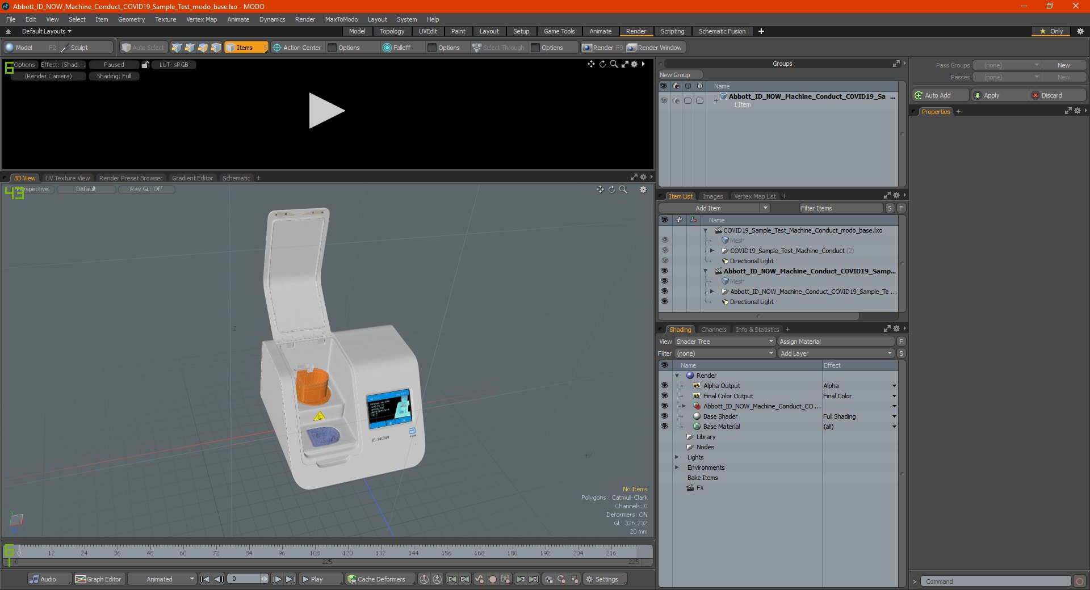1090x590 pixels.
Task: Click the New Group button
Action: click(680, 75)
